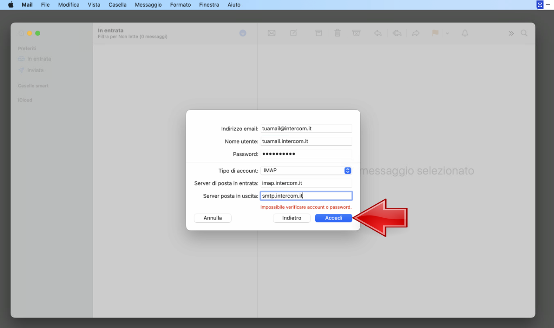The width and height of the screenshot is (554, 328).
Task: Click the Archive toolbar icon
Action: pos(319,33)
